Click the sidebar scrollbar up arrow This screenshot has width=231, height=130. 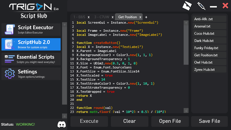click(64, 25)
